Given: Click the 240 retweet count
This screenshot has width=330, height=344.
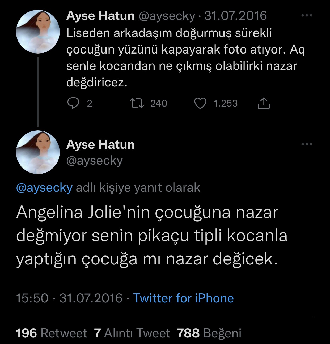Looking at the screenshot, I should coord(159,103).
